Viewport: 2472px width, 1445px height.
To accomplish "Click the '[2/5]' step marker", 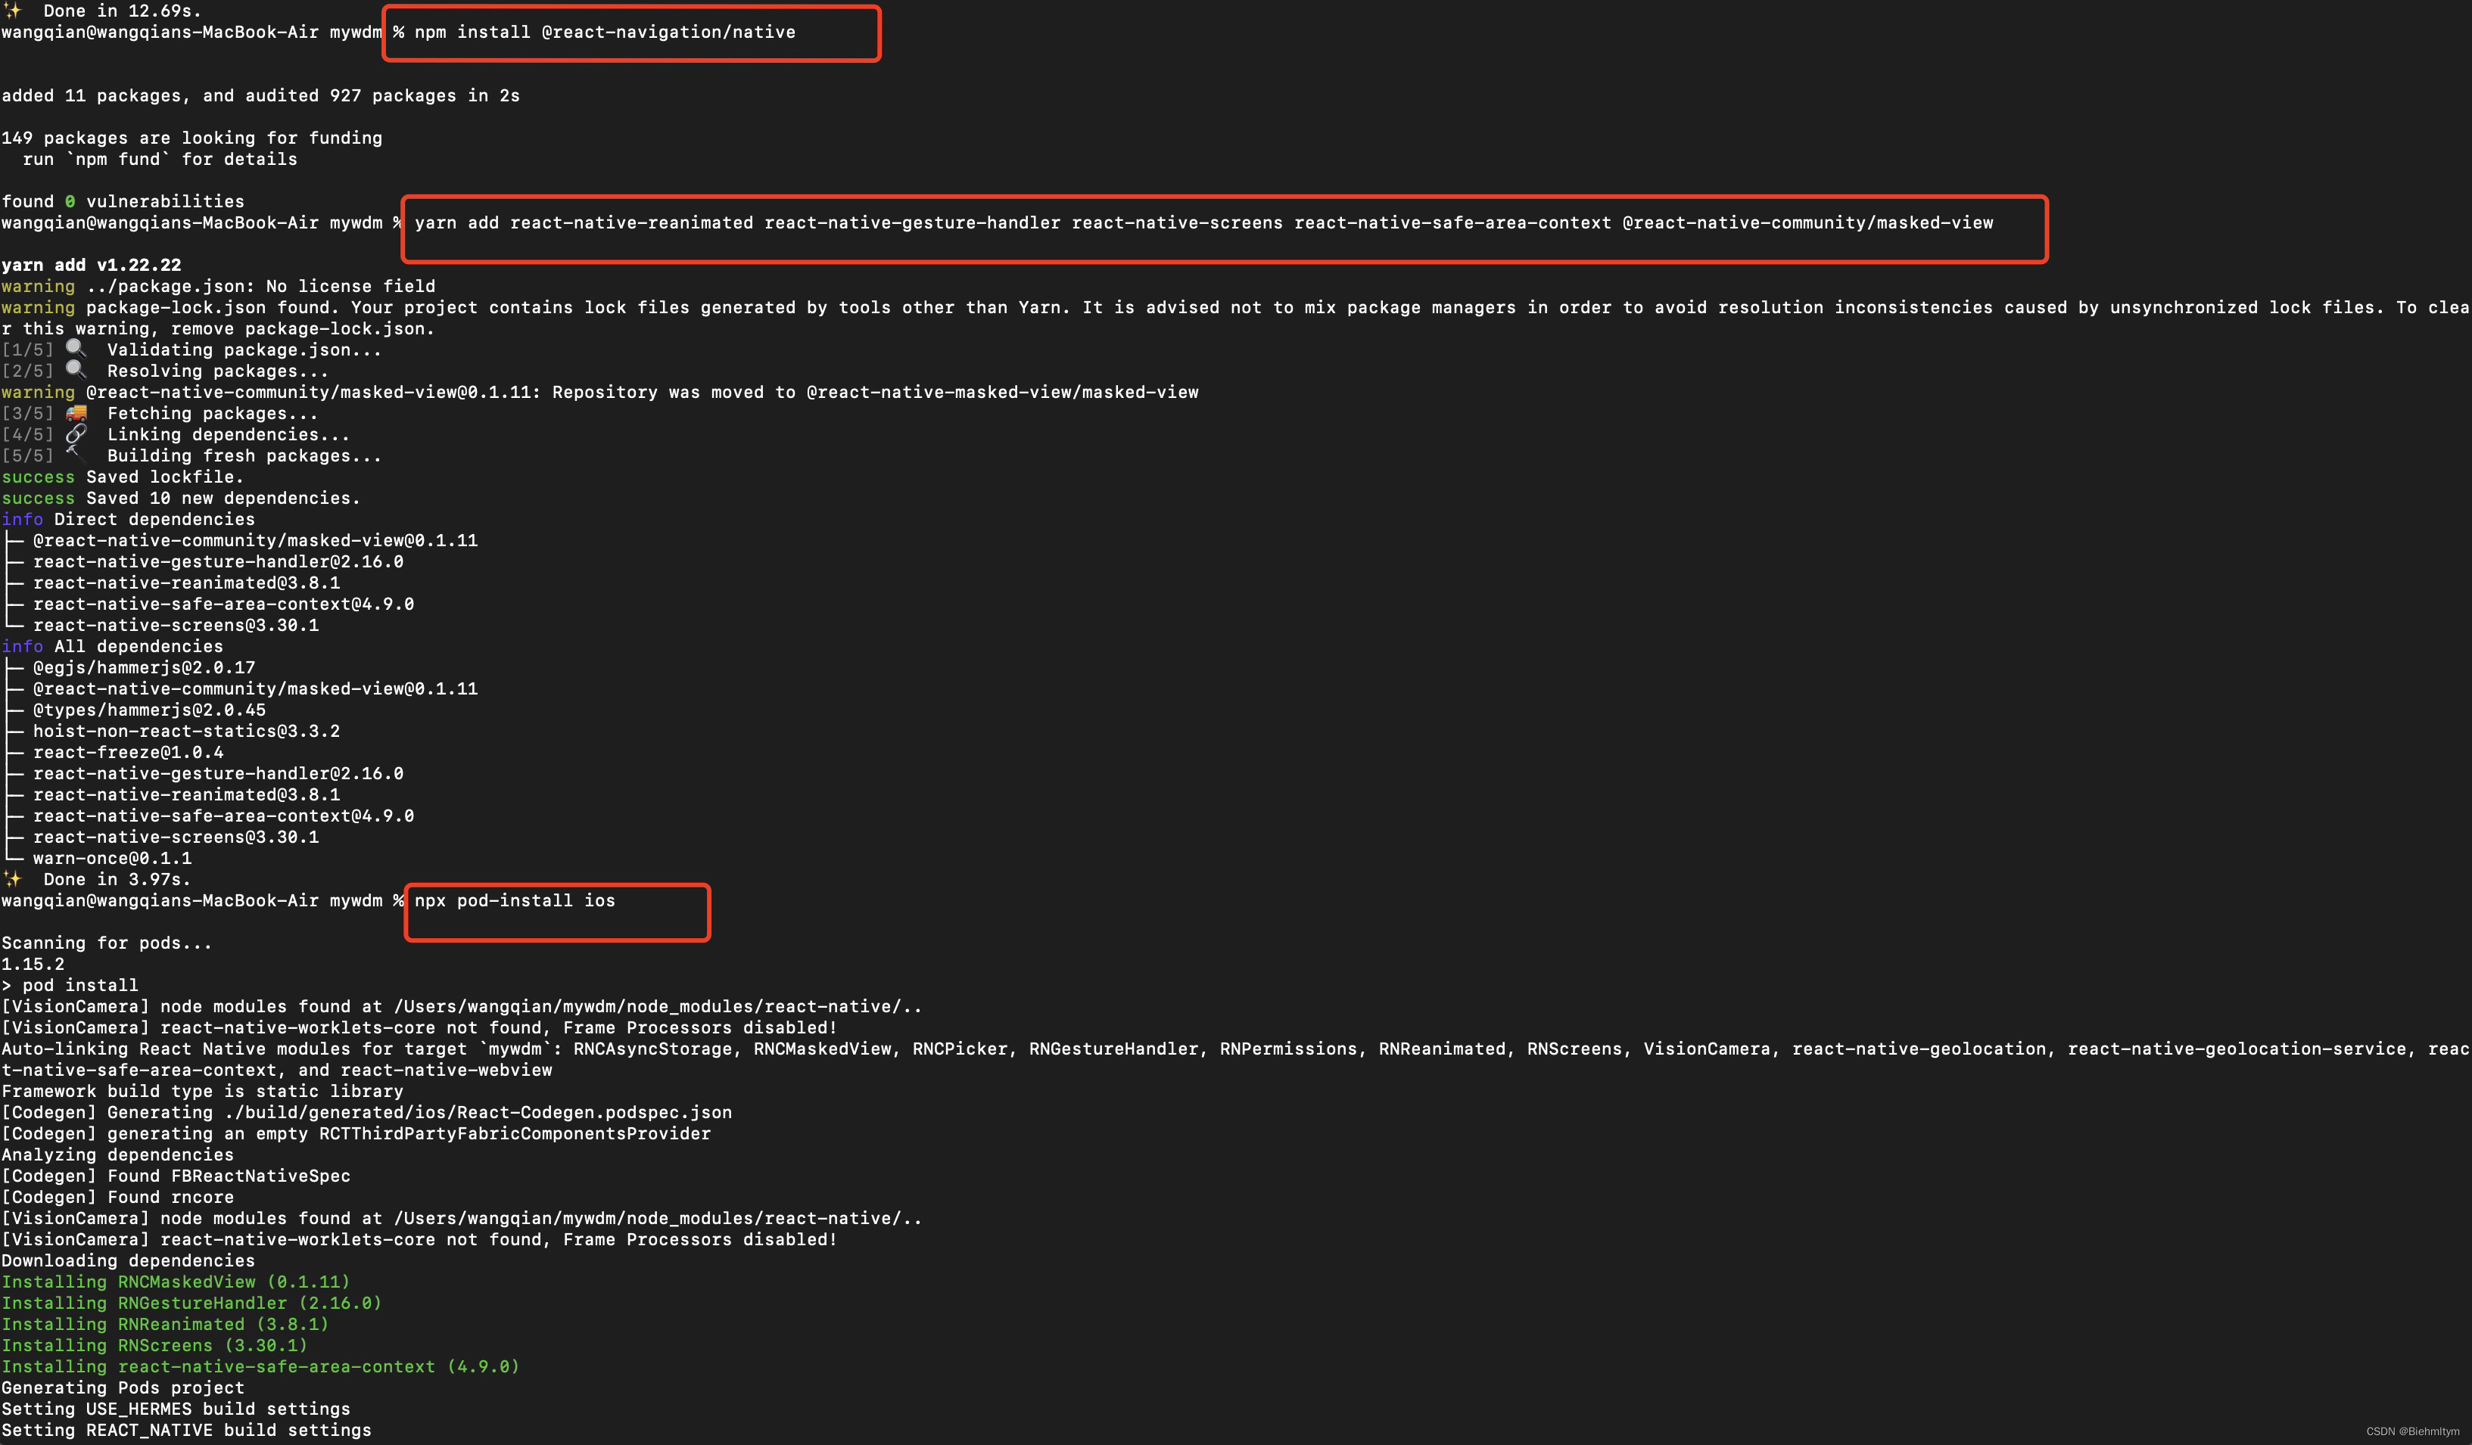I will 27,371.
